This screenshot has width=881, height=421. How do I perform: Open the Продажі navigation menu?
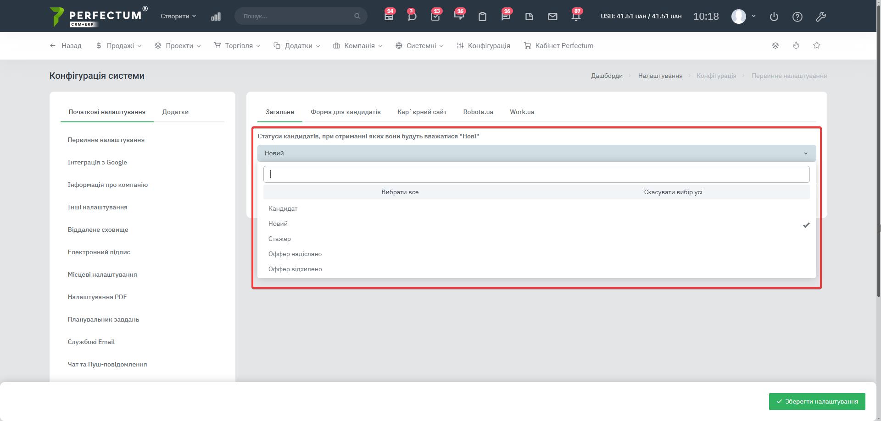point(119,46)
